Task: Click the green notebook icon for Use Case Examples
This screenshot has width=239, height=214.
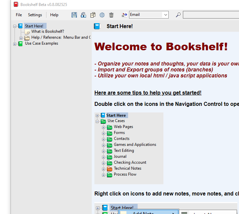Action: pyautogui.click(x=20, y=44)
